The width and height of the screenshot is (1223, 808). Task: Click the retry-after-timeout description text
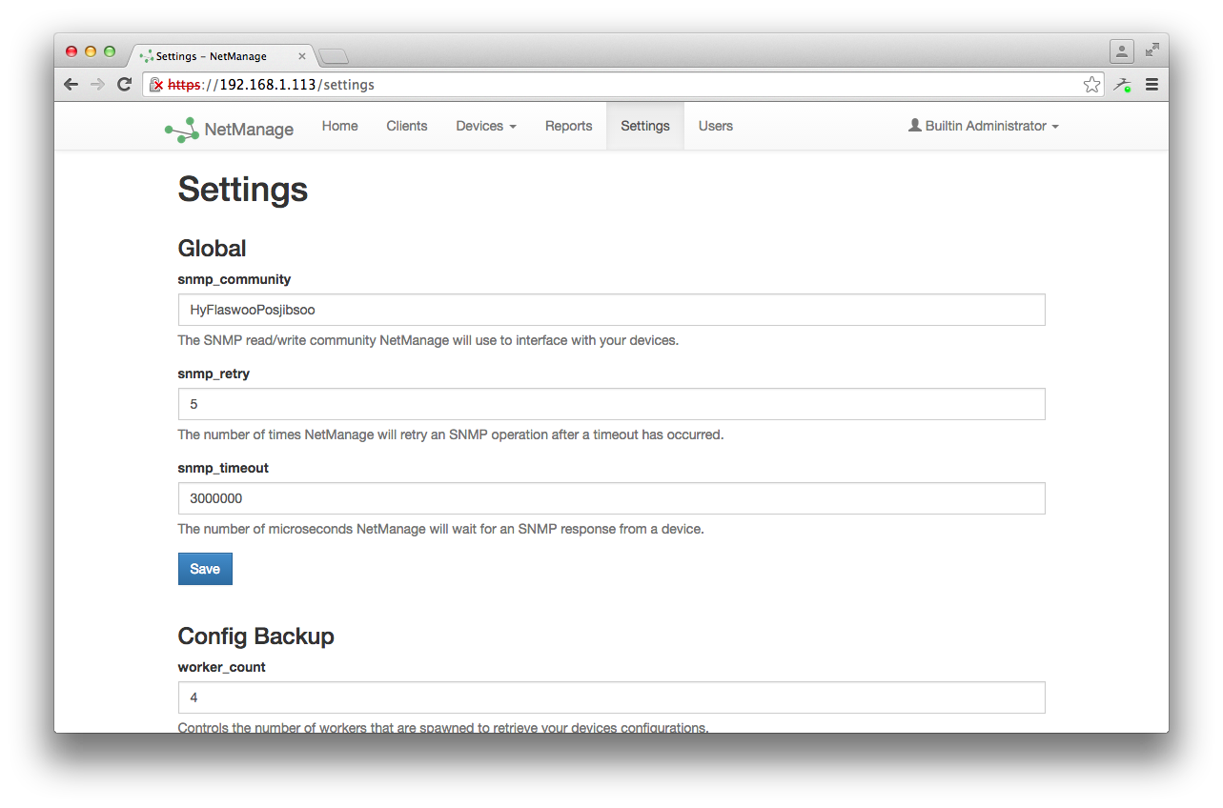[451, 434]
